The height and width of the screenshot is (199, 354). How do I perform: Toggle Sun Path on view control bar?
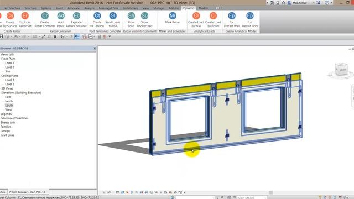tap(127, 192)
